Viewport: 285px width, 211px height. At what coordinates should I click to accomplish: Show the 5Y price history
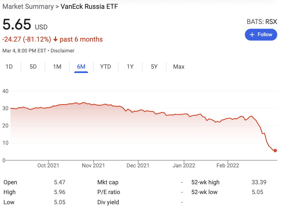pos(154,67)
